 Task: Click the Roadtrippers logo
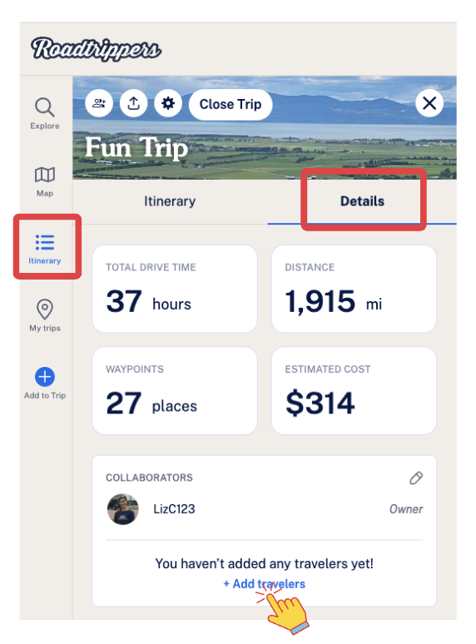(x=96, y=49)
